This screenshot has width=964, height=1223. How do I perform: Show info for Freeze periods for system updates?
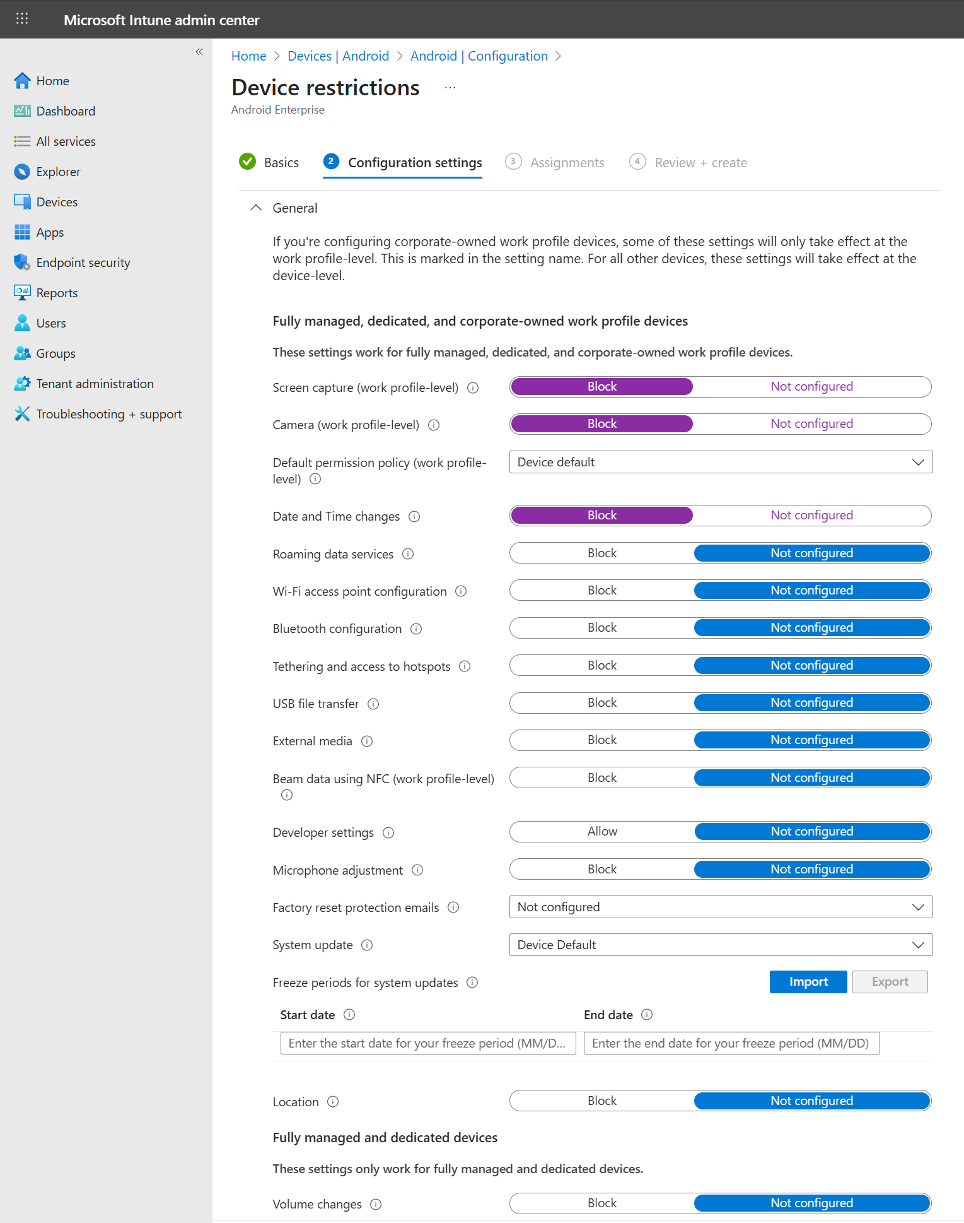(x=472, y=983)
